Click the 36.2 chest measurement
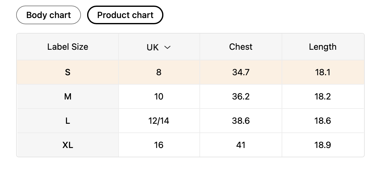The height and width of the screenshot is (171, 384). [x=241, y=96]
